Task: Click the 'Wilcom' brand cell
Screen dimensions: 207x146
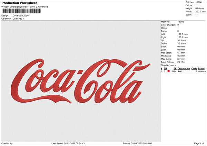Action: (x=202, y=71)
